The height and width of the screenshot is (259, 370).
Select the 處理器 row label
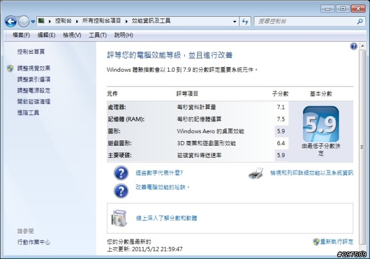click(x=117, y=108)
